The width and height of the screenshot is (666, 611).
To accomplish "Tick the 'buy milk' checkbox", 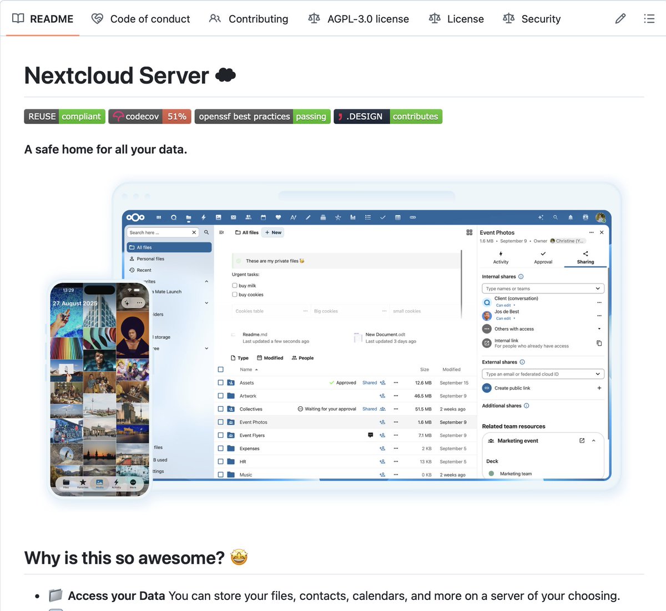I will (235, 286).
